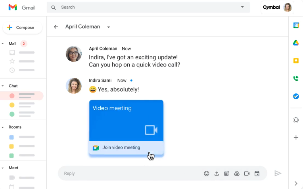Open the blue room in Rooms
Viewport: 303px width, 189px height.
pos(22,137)
